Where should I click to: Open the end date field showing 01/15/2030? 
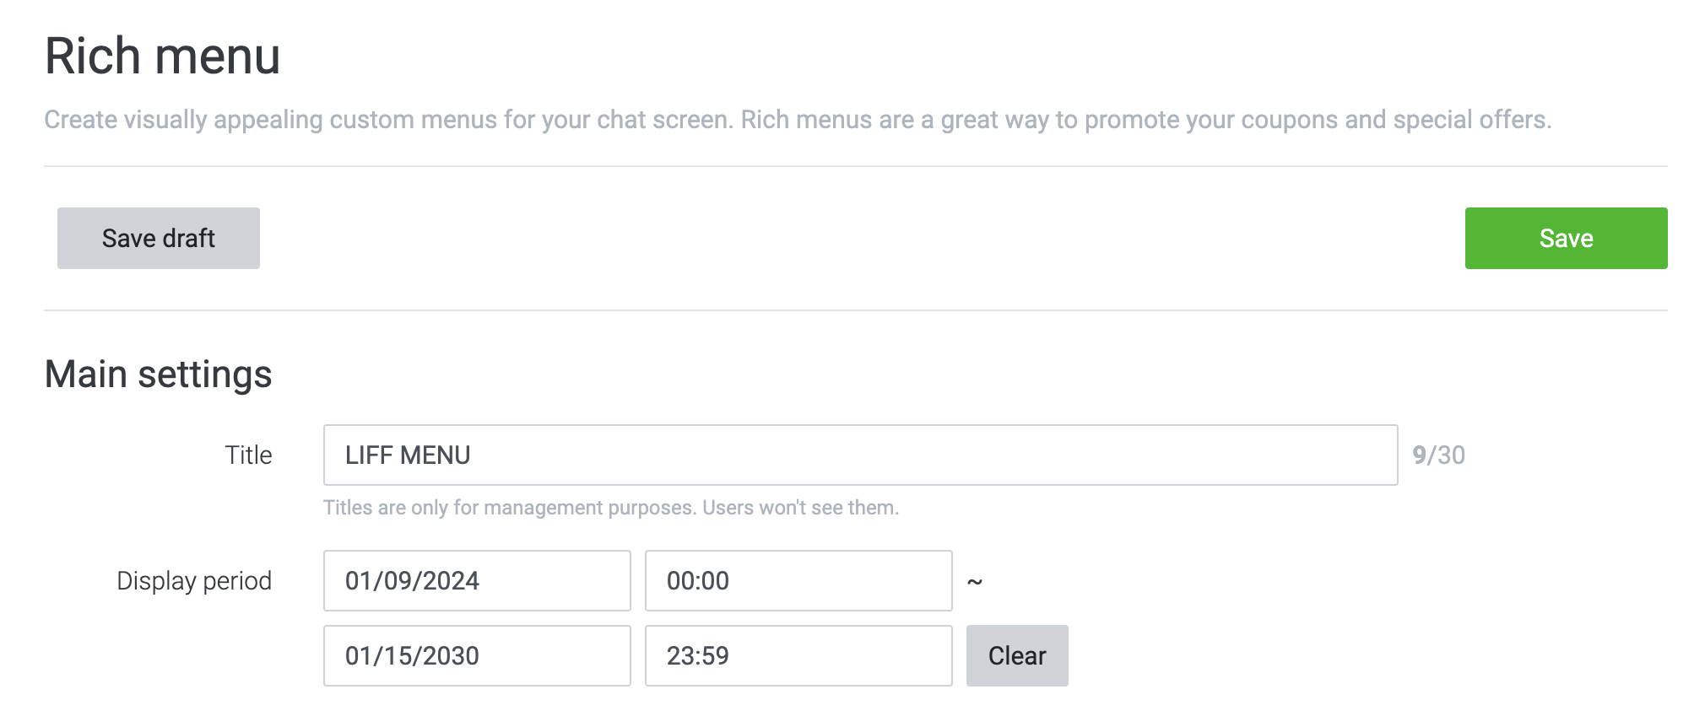click(x=477, y=655)
